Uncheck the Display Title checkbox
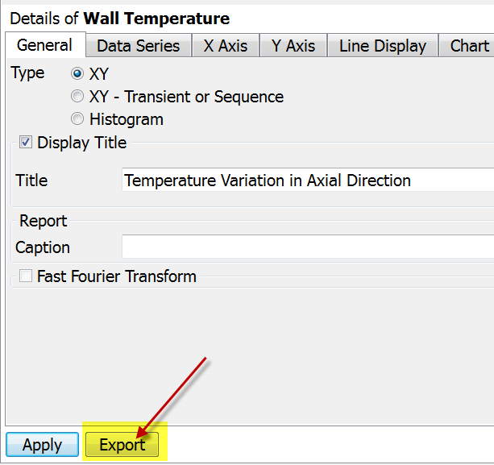Viewport: 494px width, 465px height. click(x=26, y=142)
